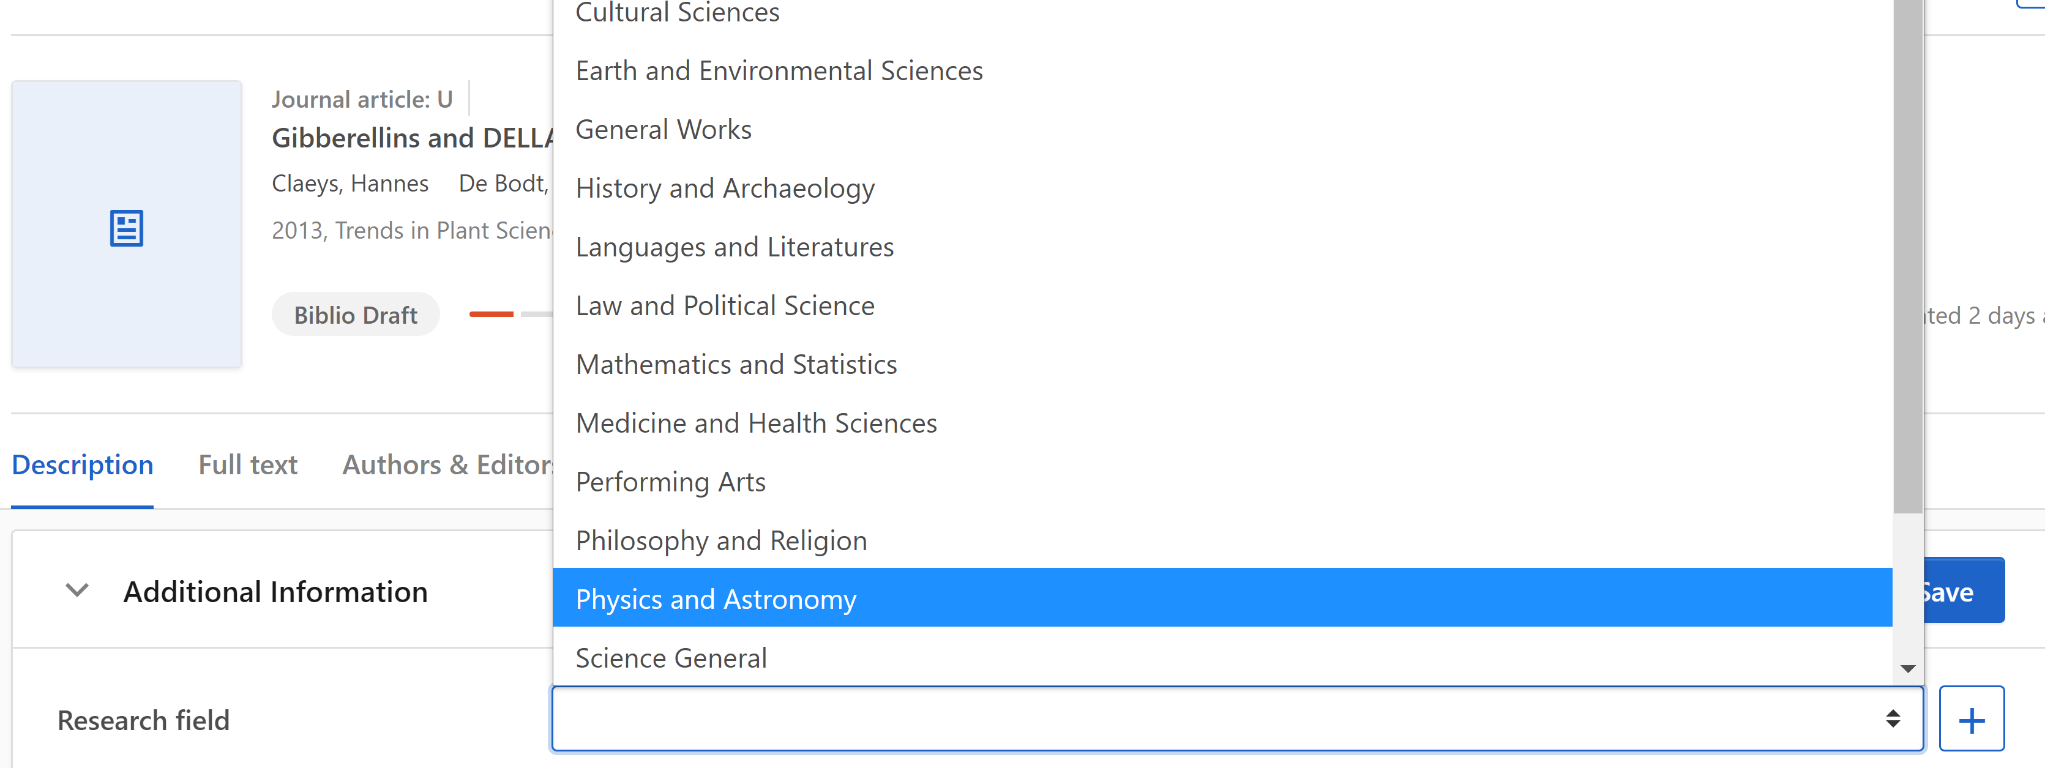The image size is (2045, 768).
Task: Choose "Law and Political Science"
Action: [x=725, y=305]
